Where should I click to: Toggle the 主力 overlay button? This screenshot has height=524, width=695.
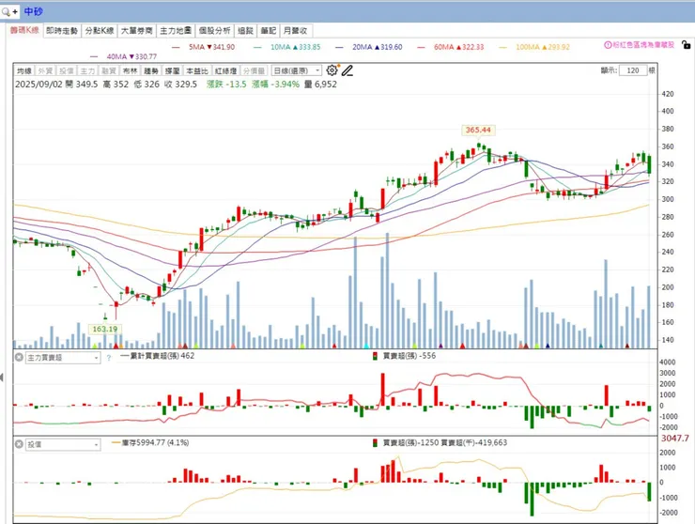pos(87,71)
